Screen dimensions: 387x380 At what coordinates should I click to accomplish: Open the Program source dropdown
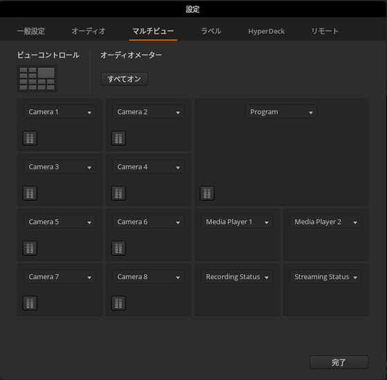tap(281, 112)
